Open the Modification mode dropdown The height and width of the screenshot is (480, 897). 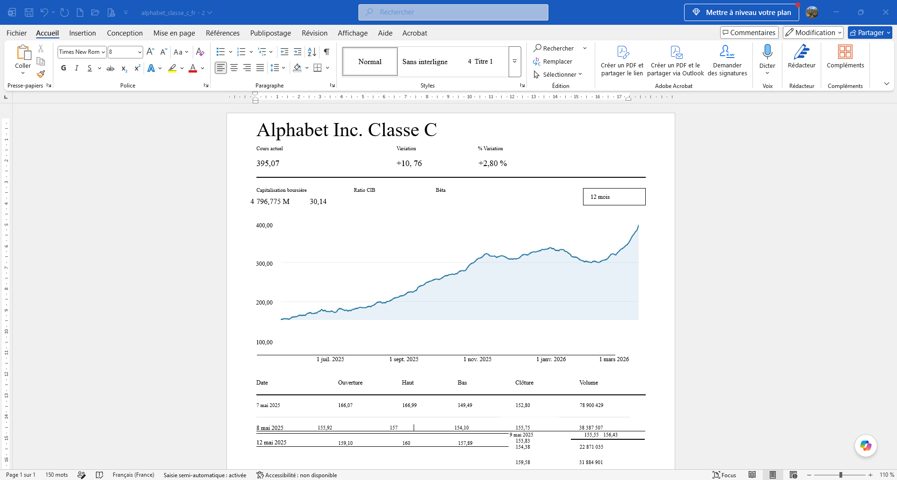(813, 32)
